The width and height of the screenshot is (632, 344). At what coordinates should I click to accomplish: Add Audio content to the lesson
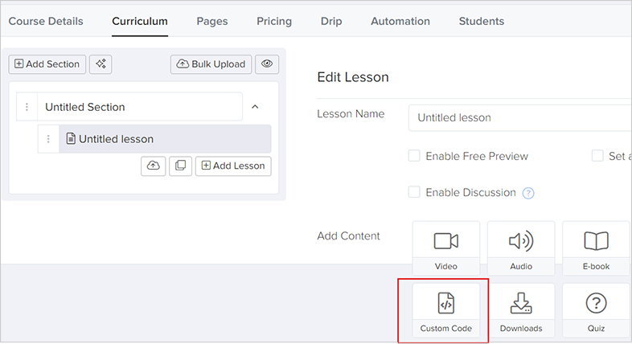click(520, 248)
